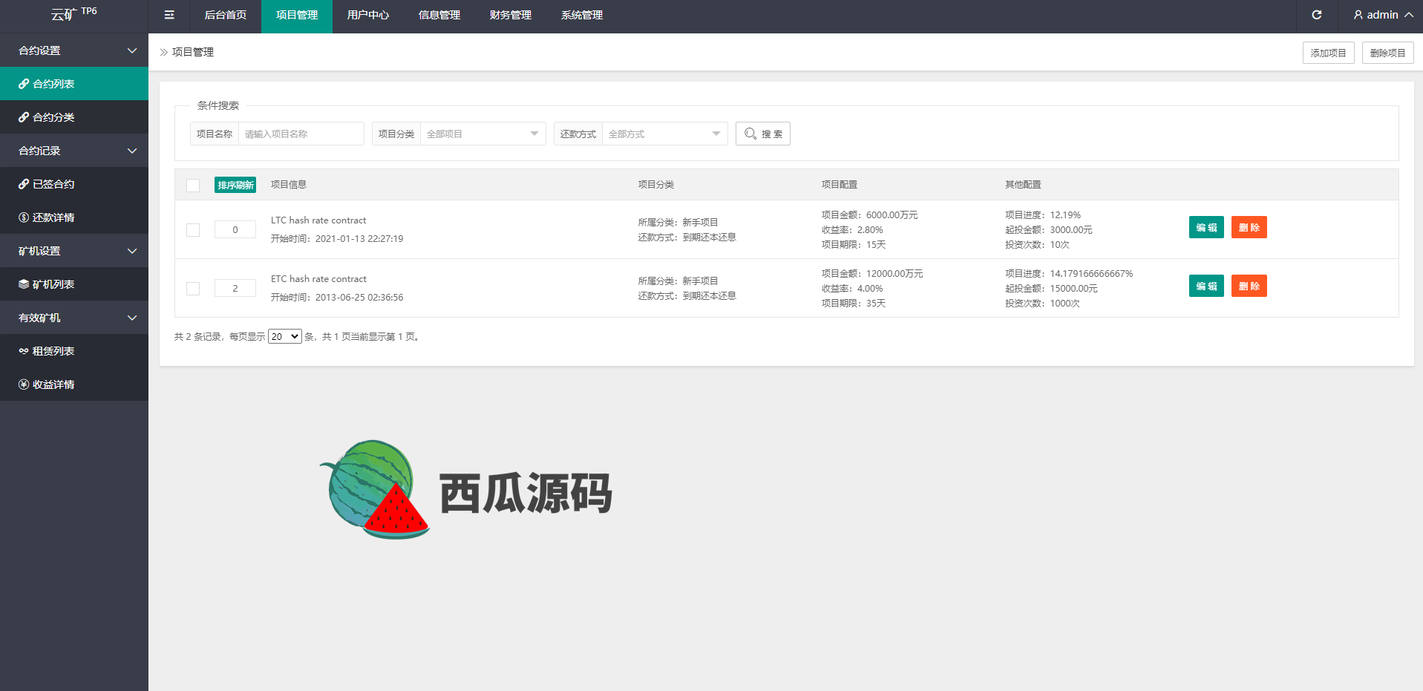
Task: Expand the admin menu caret
Action: pos(1409,15)
